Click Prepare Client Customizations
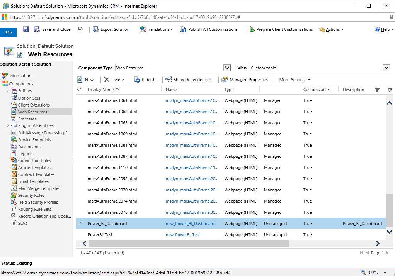This screenshot has width=395, height=276. pyautogui.click(x=281, y=29)
